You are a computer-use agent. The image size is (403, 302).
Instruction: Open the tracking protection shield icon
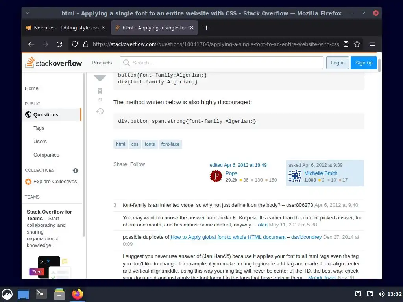74,44
